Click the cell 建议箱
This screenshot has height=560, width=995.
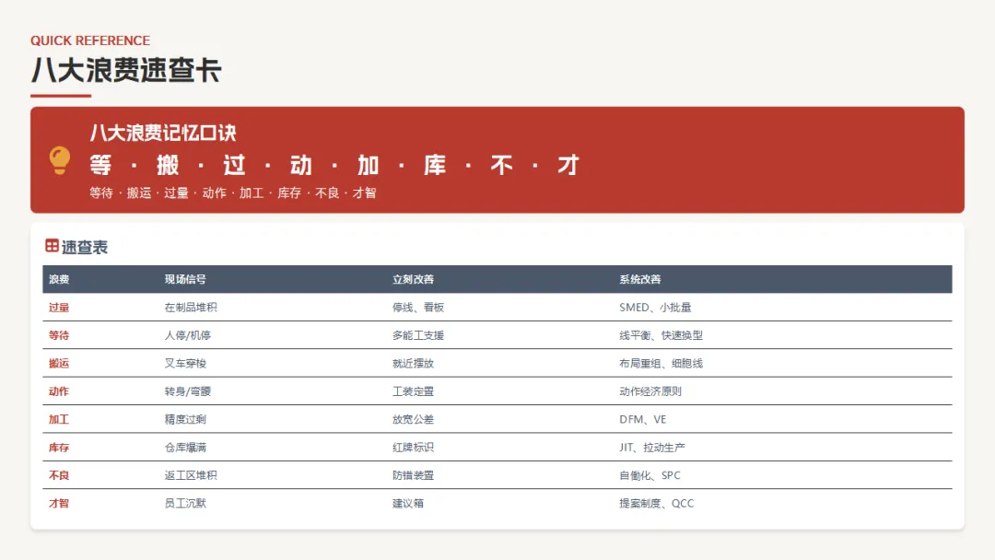click(x=408, y=503)
